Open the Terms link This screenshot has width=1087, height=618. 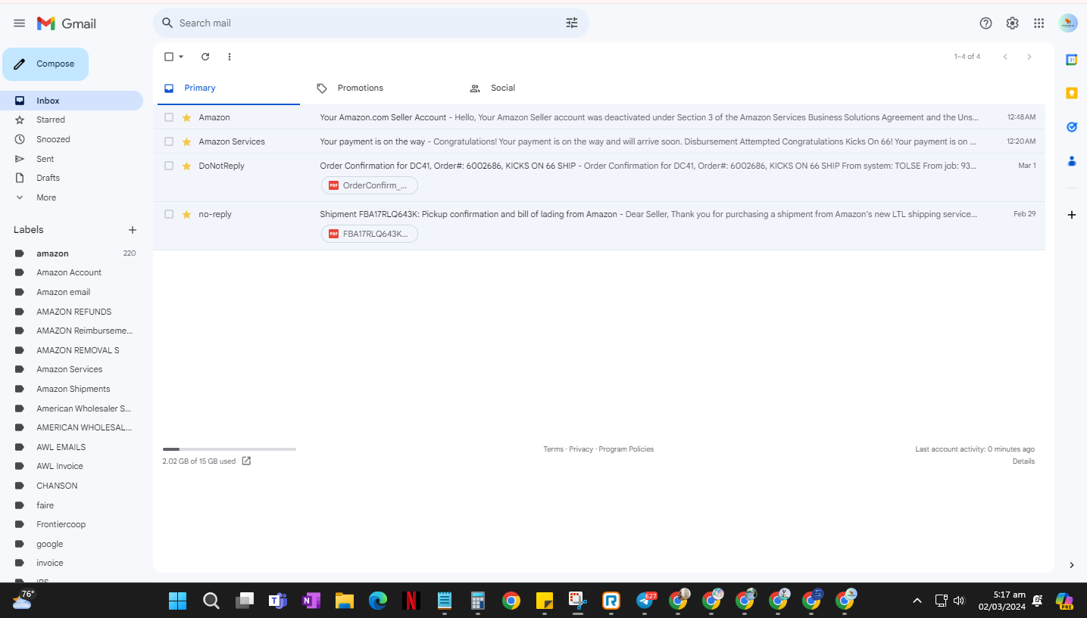pyautogui.click(x=553, y=449)
